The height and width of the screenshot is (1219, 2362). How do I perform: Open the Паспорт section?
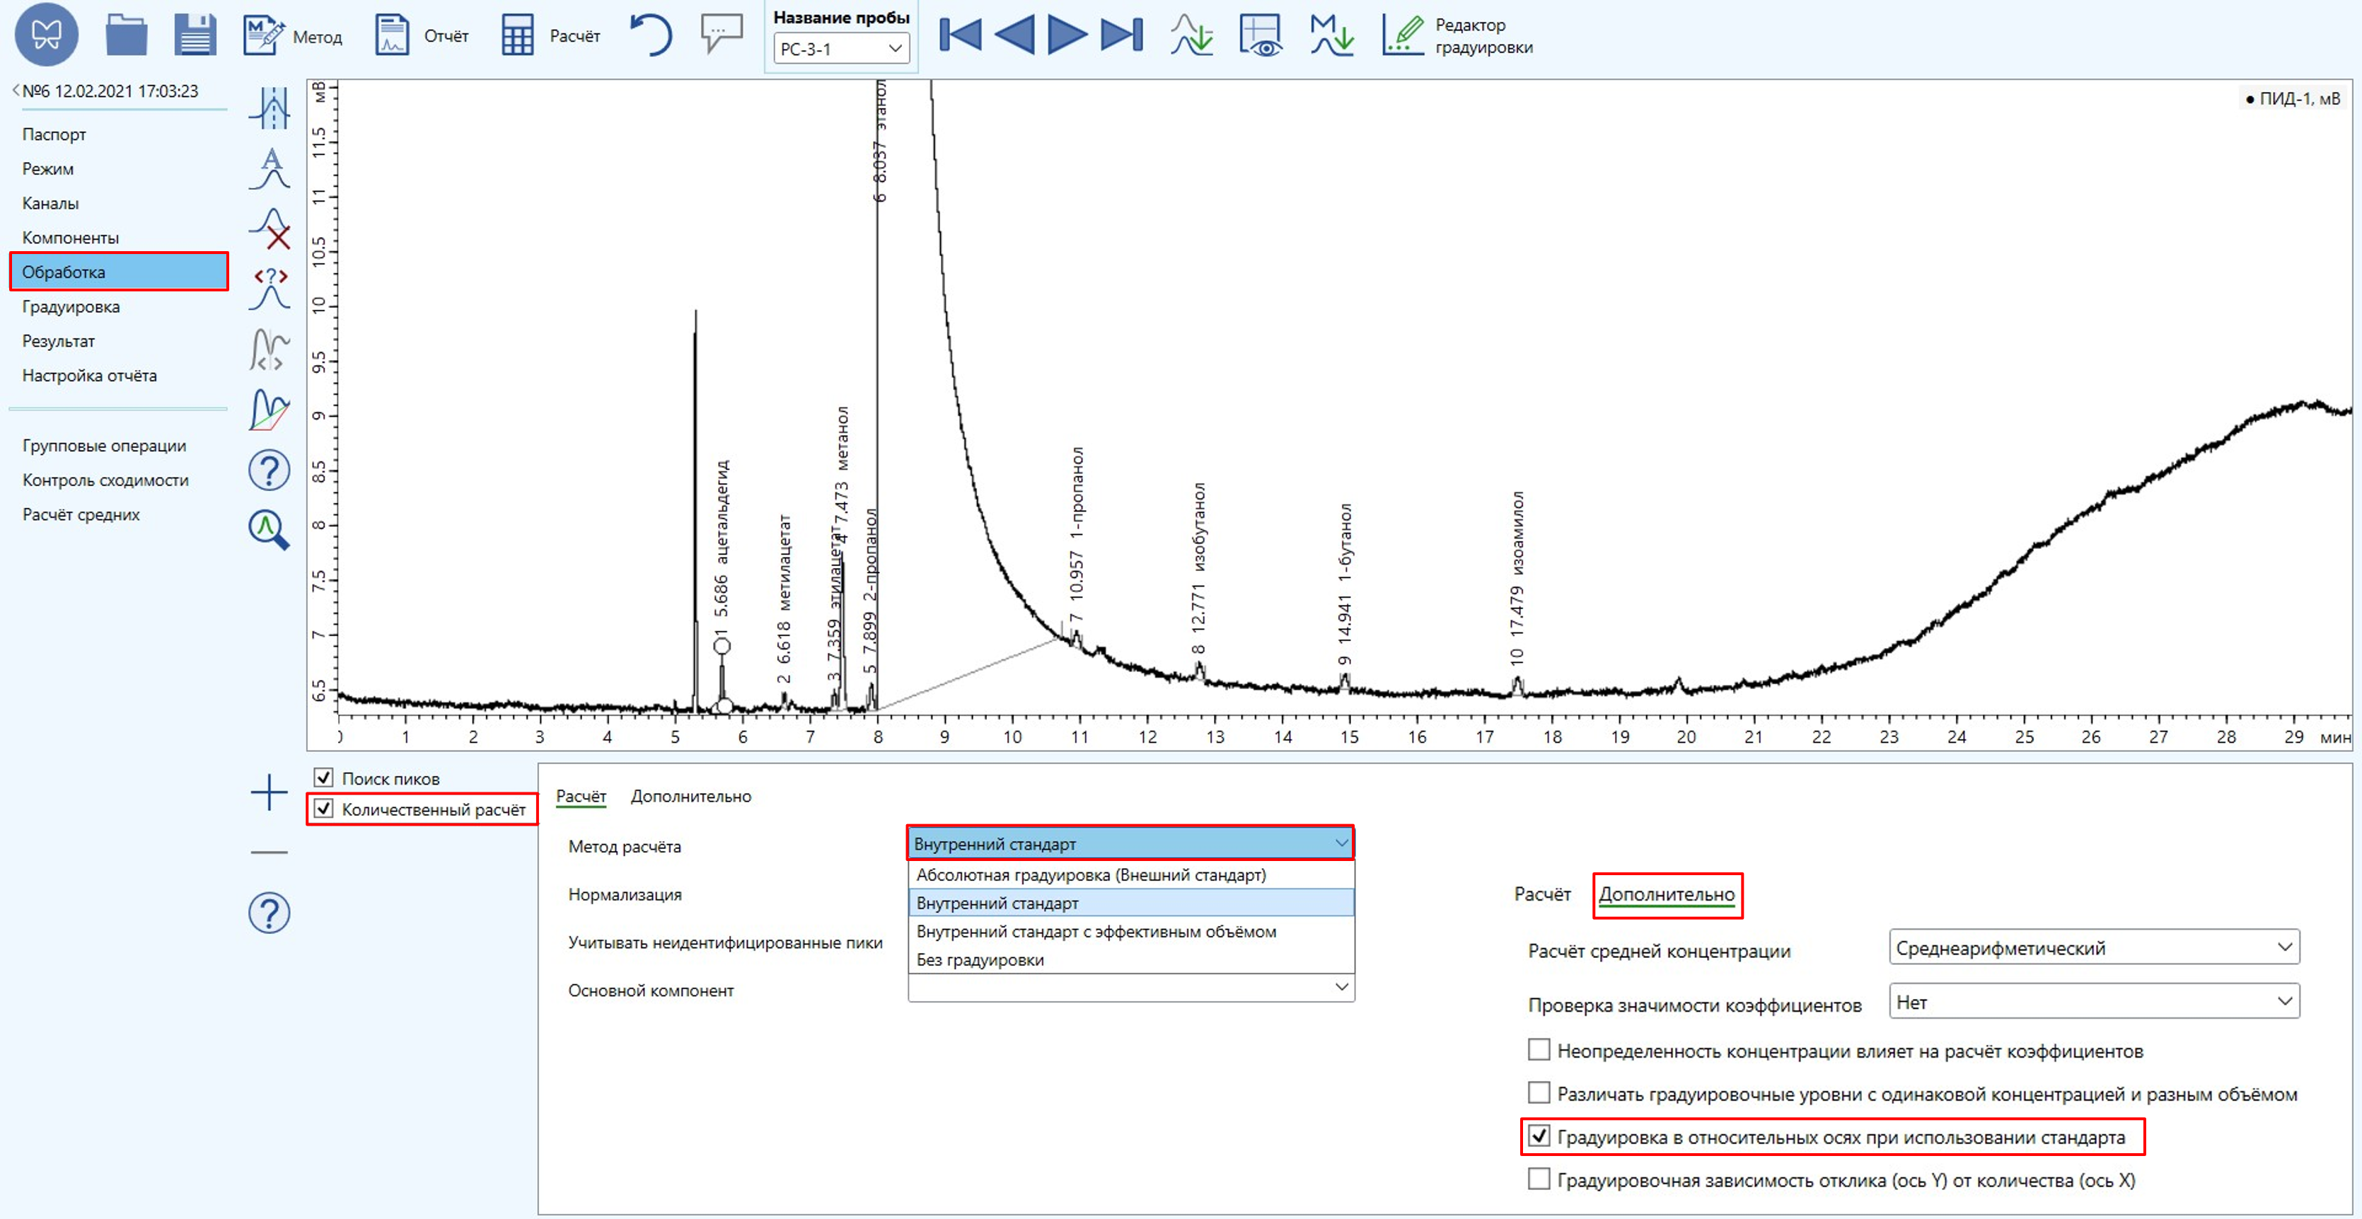(54, 134)
